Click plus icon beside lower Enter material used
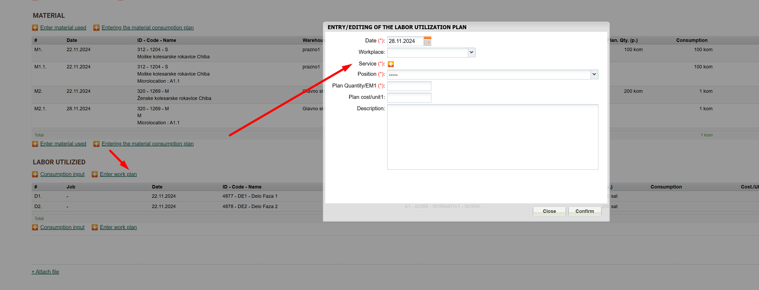The width and height of the screenshot is (759, 290). pos(35,144)
